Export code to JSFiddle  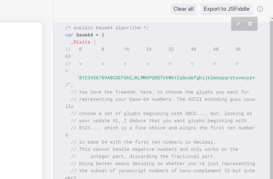pos(226,9)
